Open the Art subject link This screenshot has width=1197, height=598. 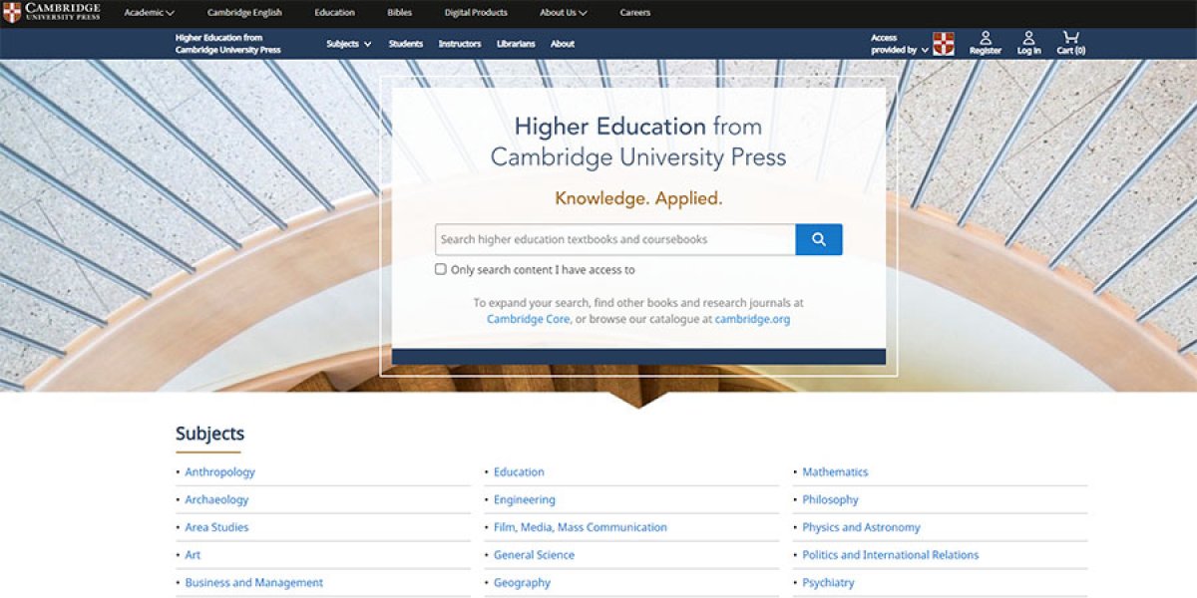(x=193, y=555)
